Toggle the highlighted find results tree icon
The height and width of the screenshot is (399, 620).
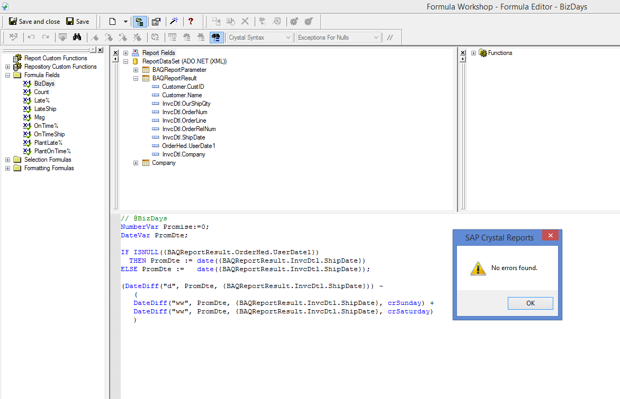point(216,37)
